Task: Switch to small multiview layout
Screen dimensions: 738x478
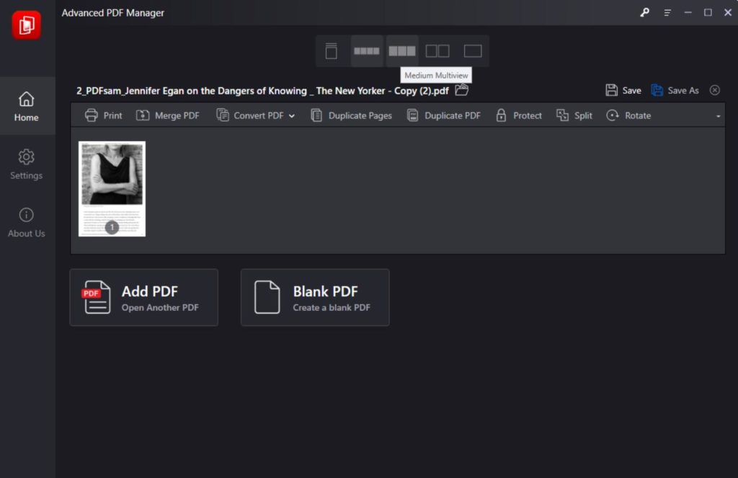Action: coord(367,51)
